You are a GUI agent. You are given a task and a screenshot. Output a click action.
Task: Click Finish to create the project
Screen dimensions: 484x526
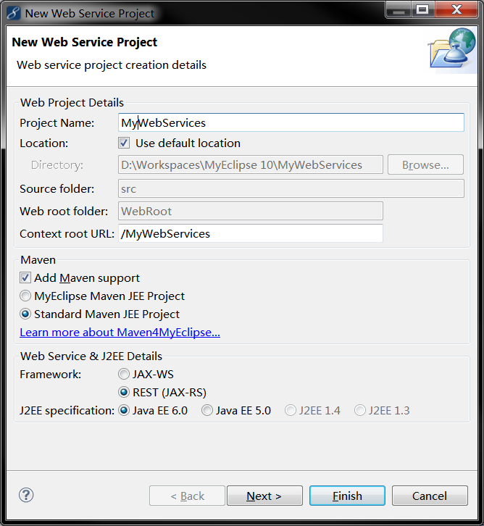coord(347,496)
